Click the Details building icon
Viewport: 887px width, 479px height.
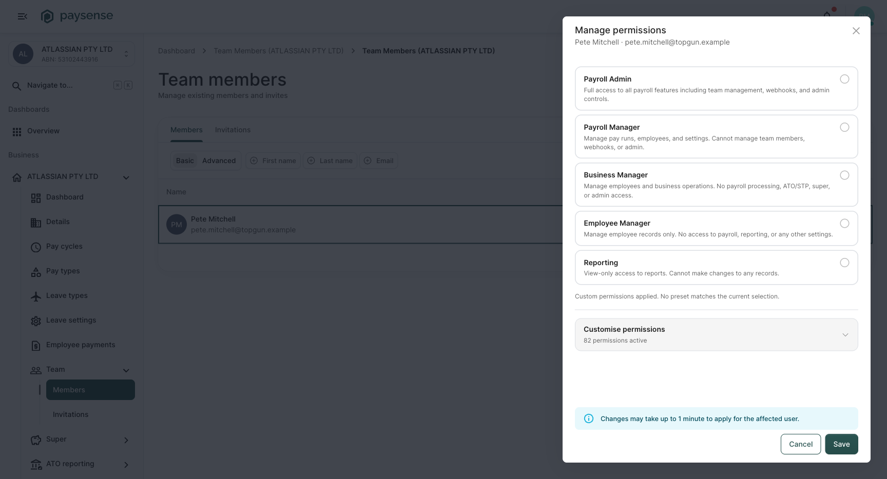point(36,223)
